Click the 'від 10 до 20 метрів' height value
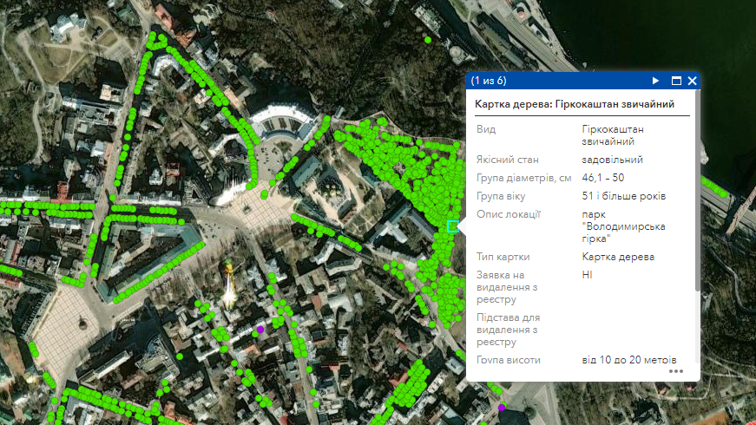The width and height of the screenshot is (756, 425). pos(628,360)
